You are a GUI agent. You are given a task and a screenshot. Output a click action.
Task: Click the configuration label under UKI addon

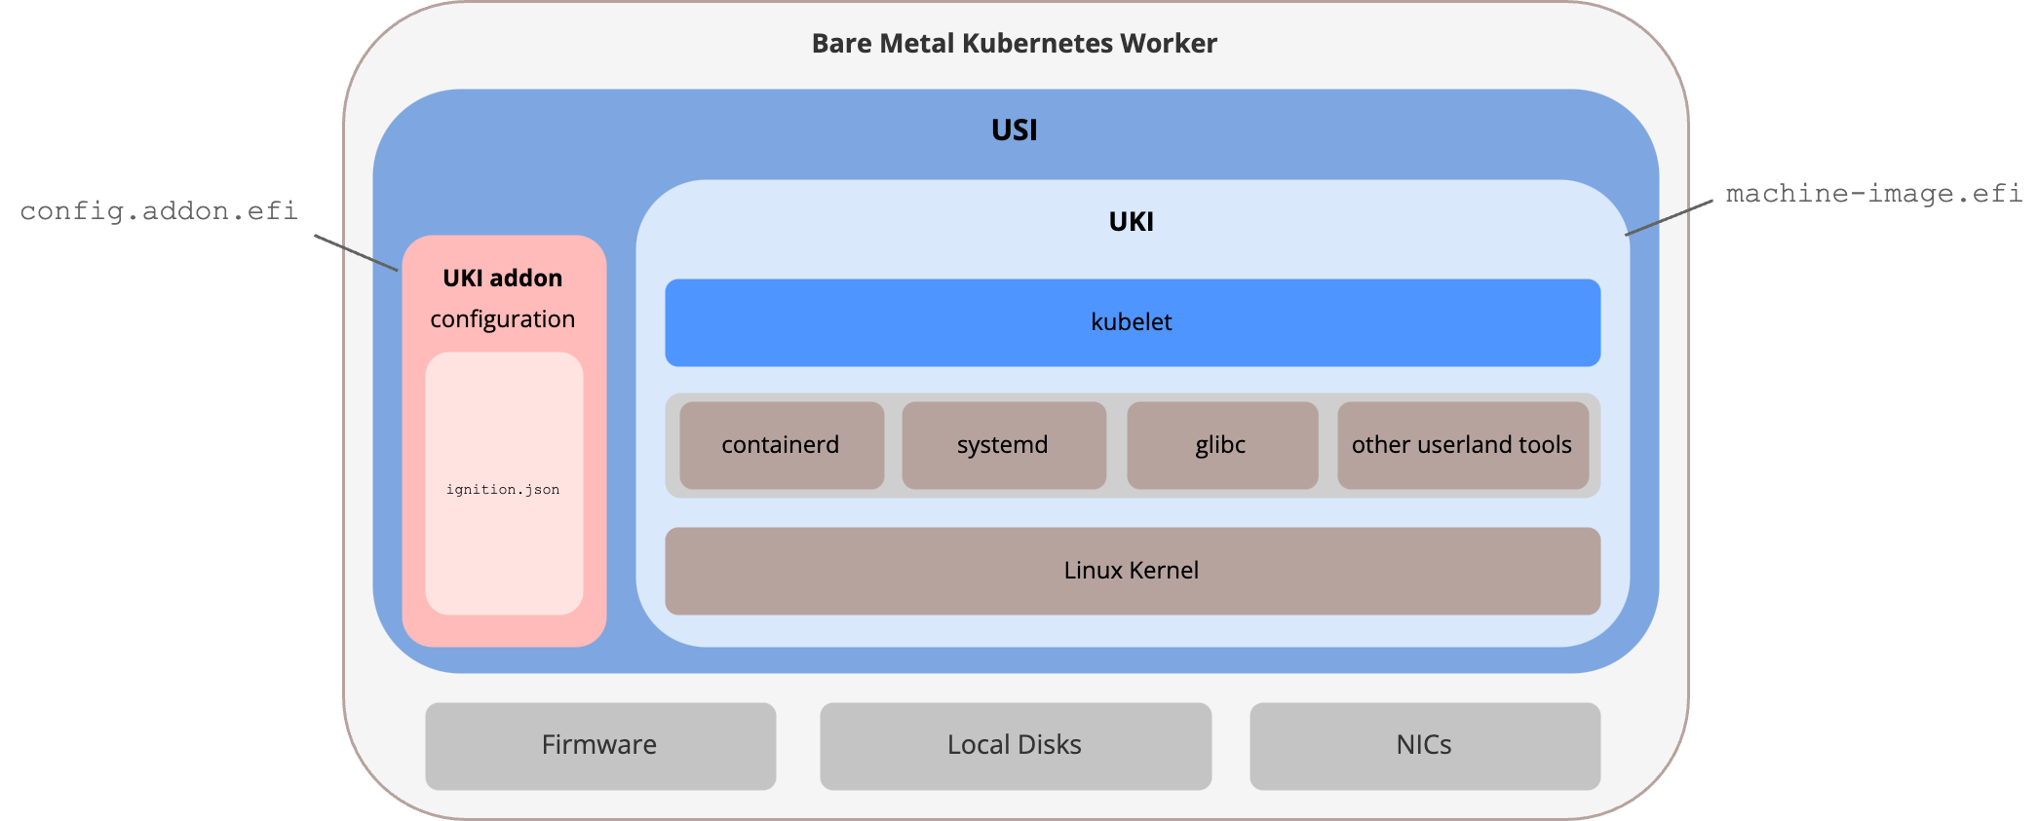(x=503, y=319)
